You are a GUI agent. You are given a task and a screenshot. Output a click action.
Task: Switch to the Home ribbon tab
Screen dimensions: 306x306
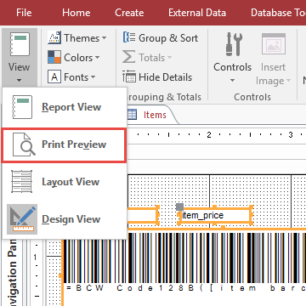[76, 13]
